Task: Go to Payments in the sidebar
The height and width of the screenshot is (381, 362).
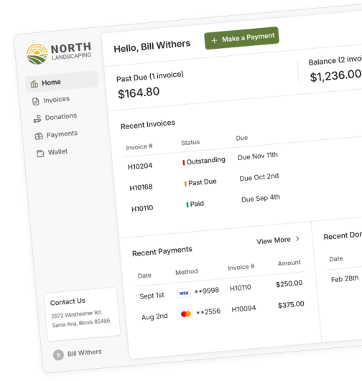Action: tap(56, 135)
